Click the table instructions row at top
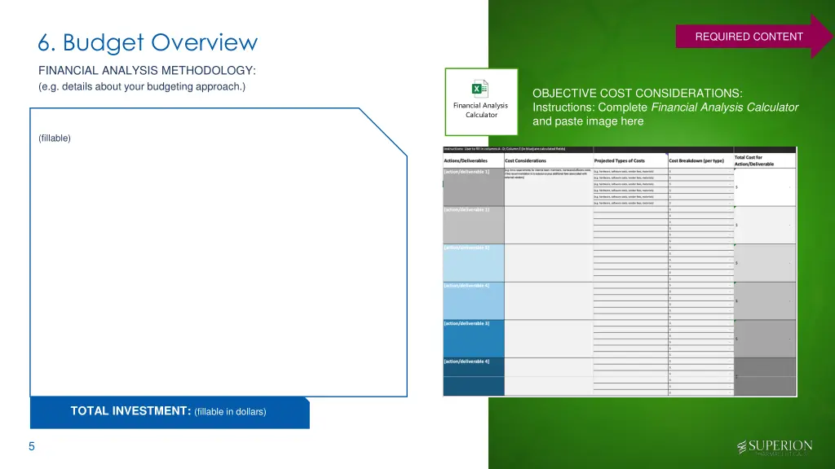Screen dimensions: 835x469 506,149
